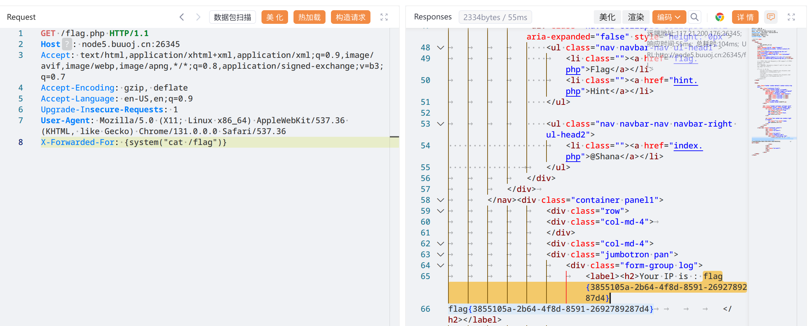Click hint.php link in response line 50
This screenshot has width=809, height=326.
686,80
